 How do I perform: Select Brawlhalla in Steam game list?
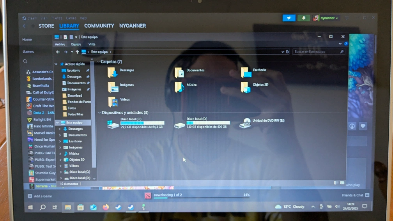pyautogui.click(x=38, y=85)
